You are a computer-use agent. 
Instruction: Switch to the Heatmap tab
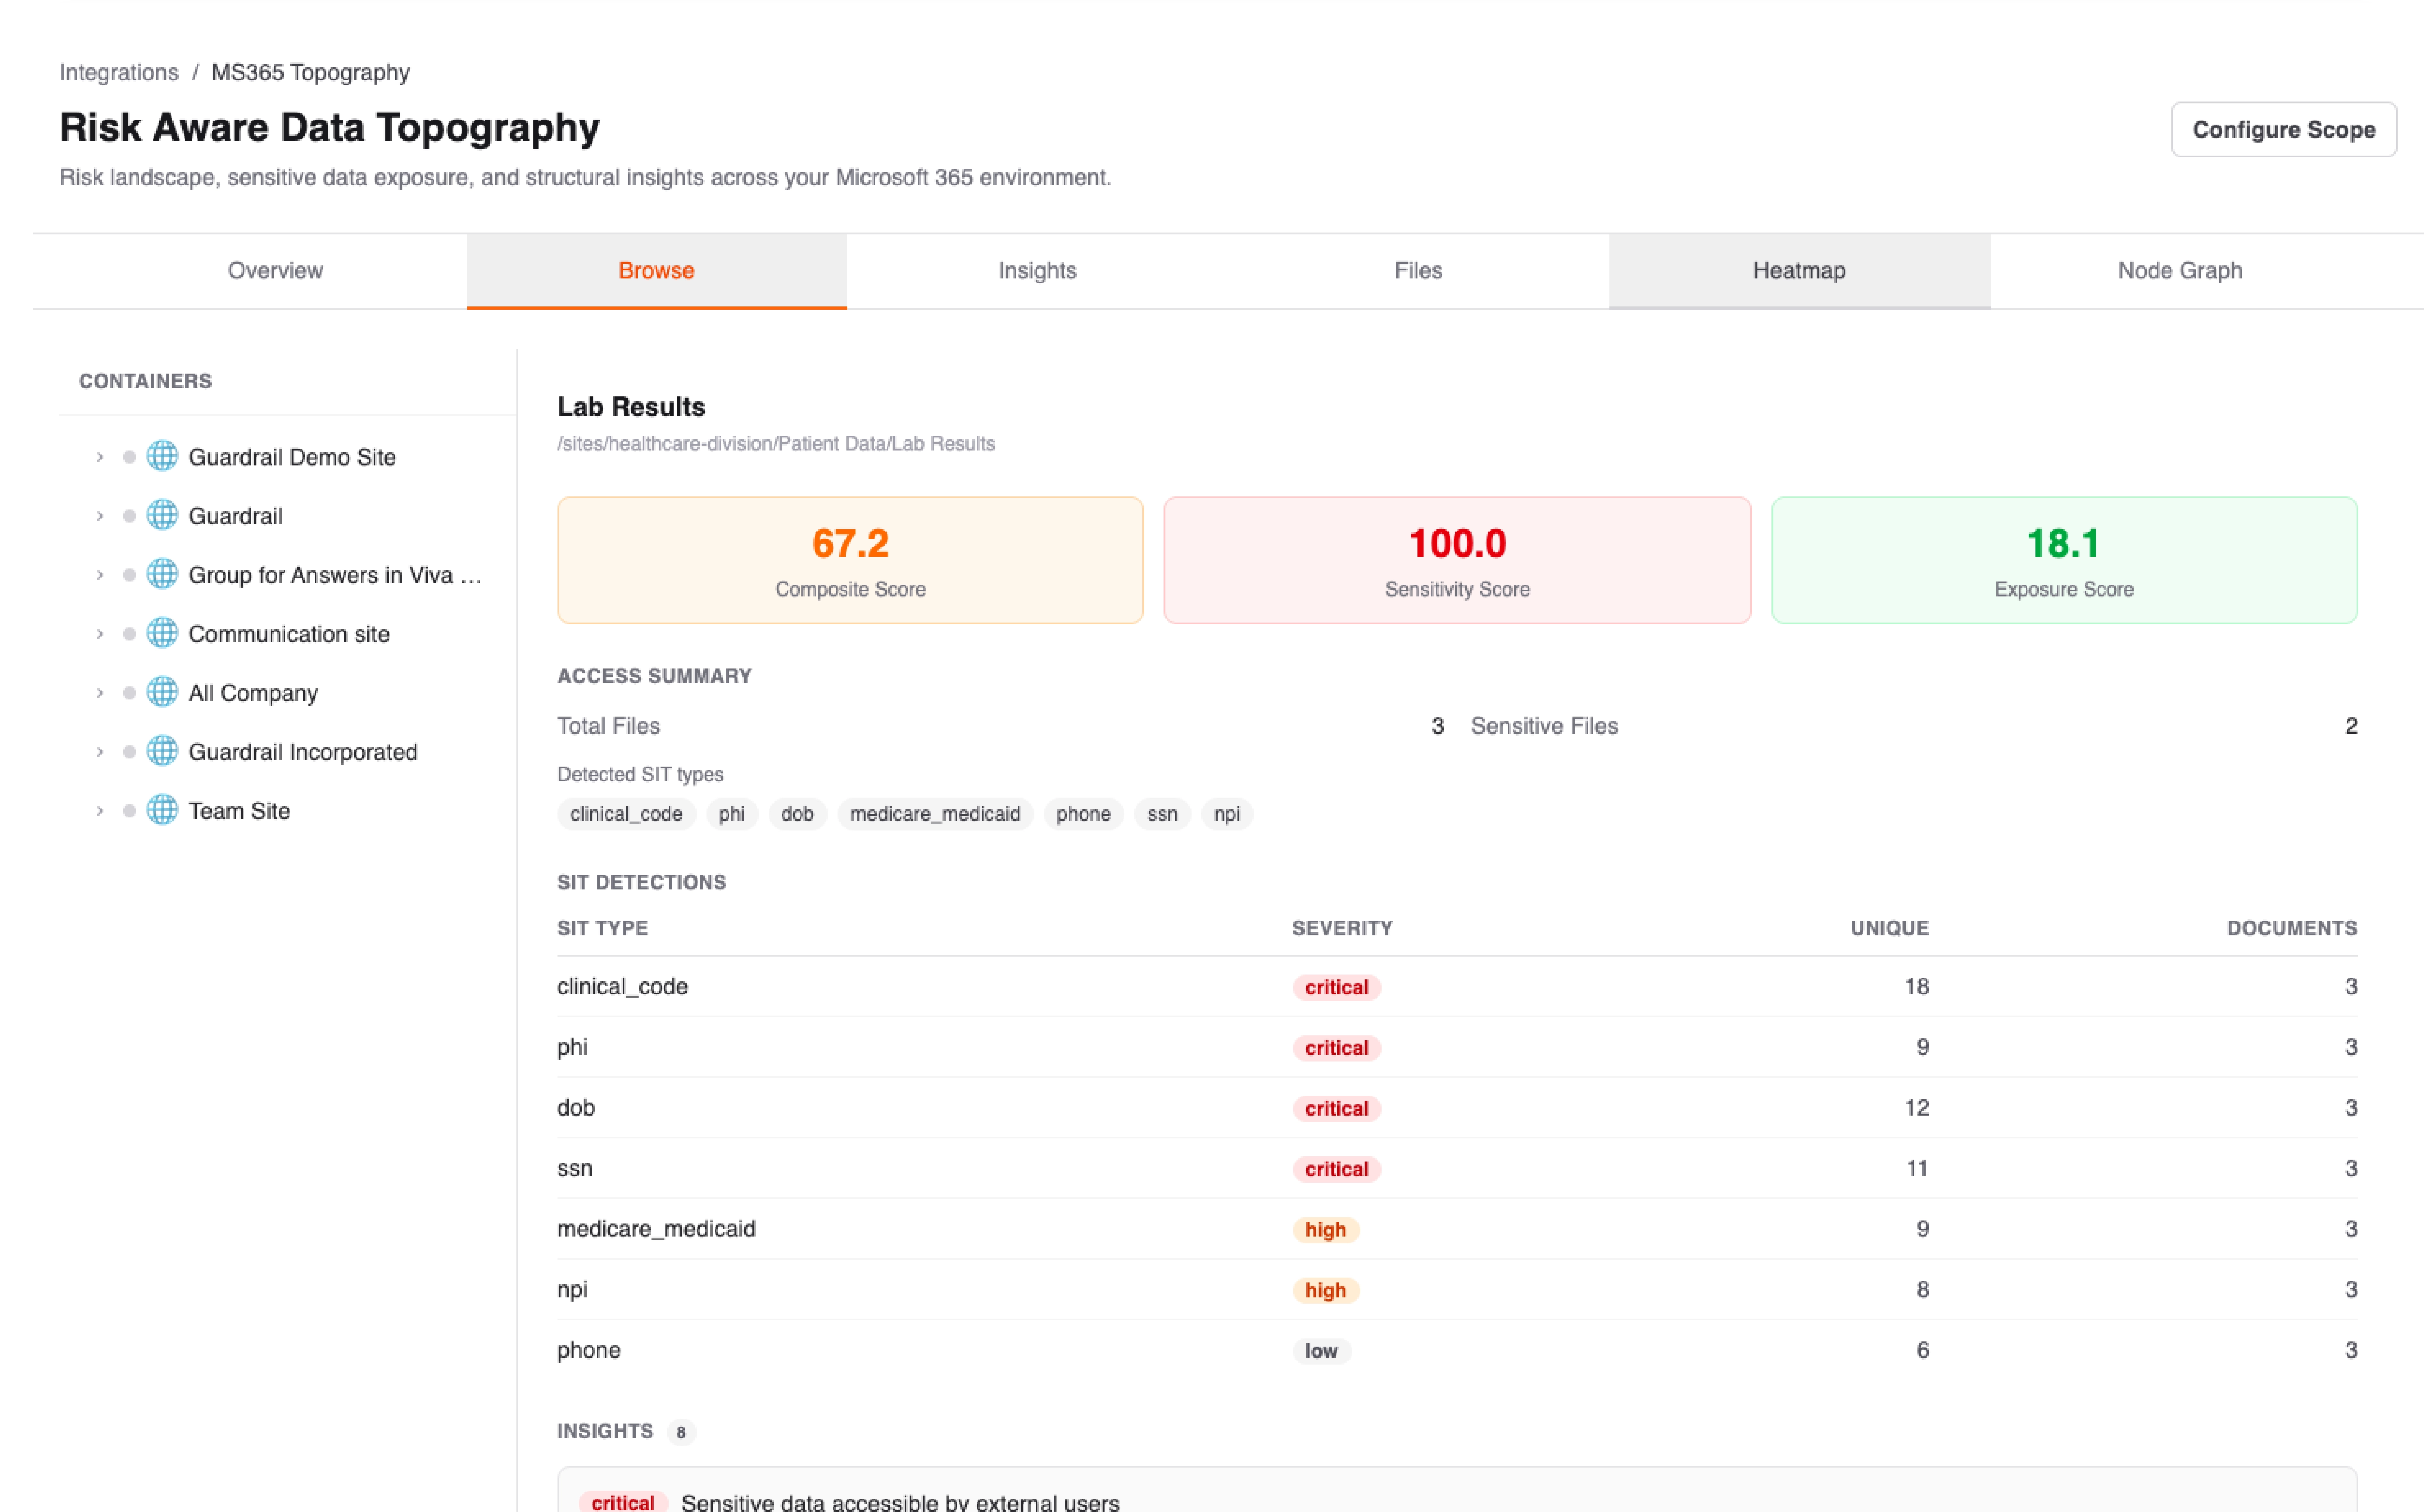click(x=1800, y=271)
